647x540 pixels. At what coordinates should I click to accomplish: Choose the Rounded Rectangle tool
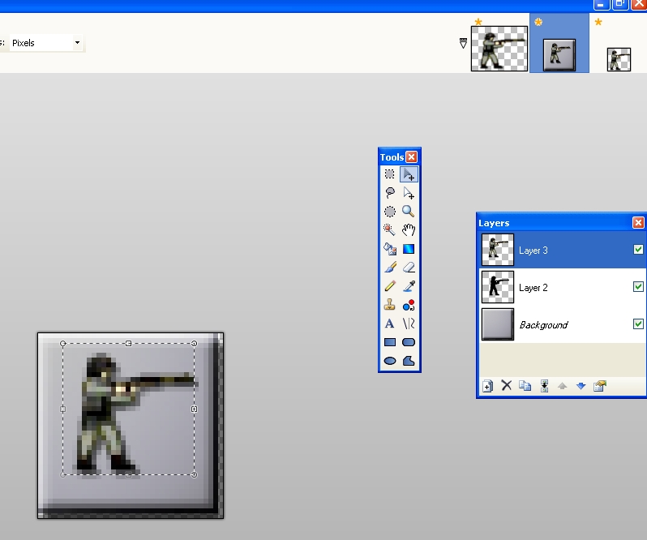(409, 342)
